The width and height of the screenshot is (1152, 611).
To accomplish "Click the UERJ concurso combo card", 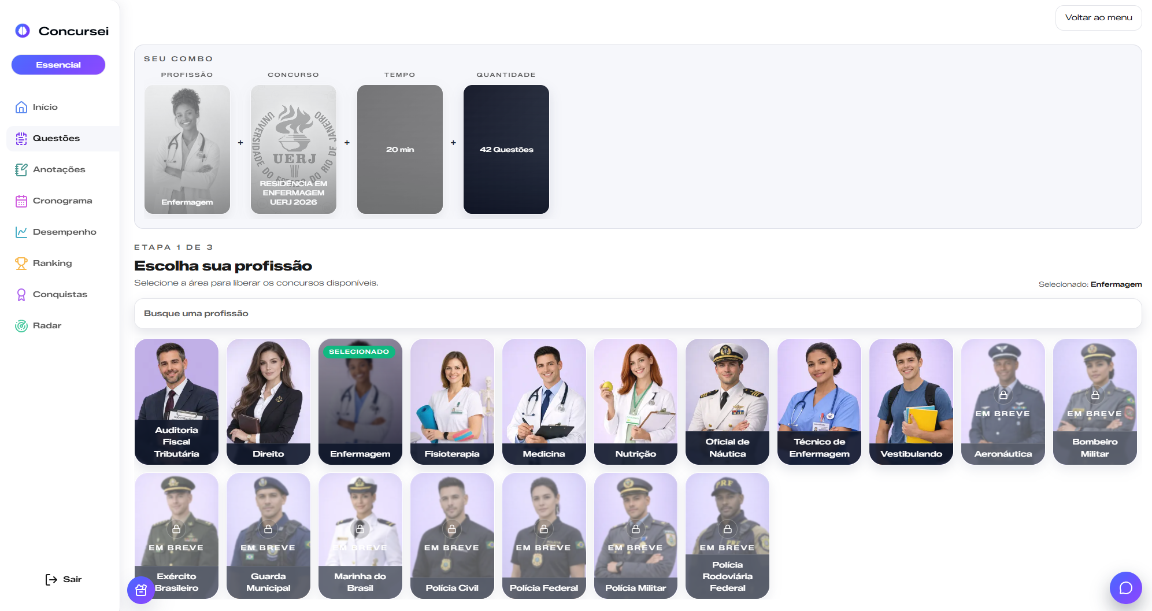I will tap(294, 149).
